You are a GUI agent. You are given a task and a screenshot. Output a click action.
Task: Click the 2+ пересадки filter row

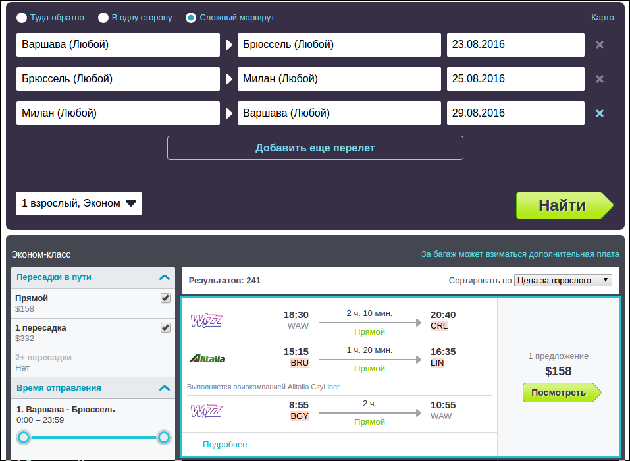point(93,362)
